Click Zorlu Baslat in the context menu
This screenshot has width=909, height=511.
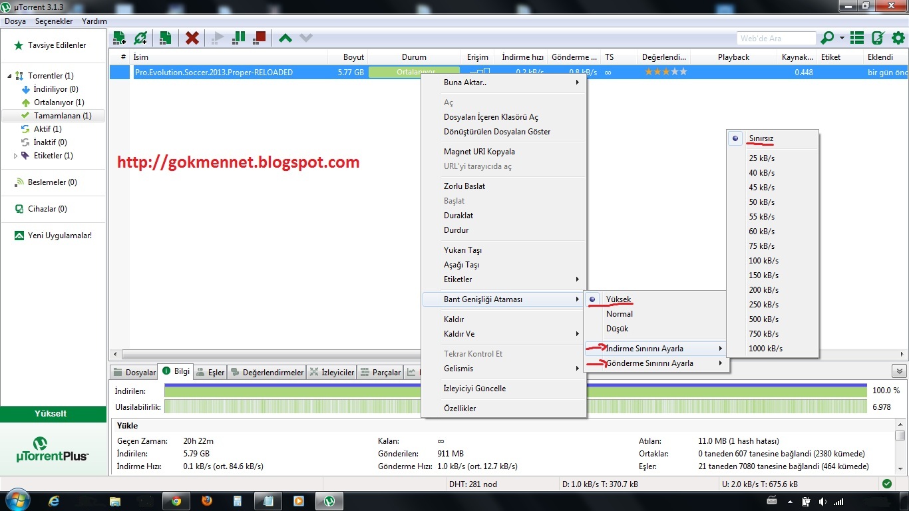coord(504,186)
